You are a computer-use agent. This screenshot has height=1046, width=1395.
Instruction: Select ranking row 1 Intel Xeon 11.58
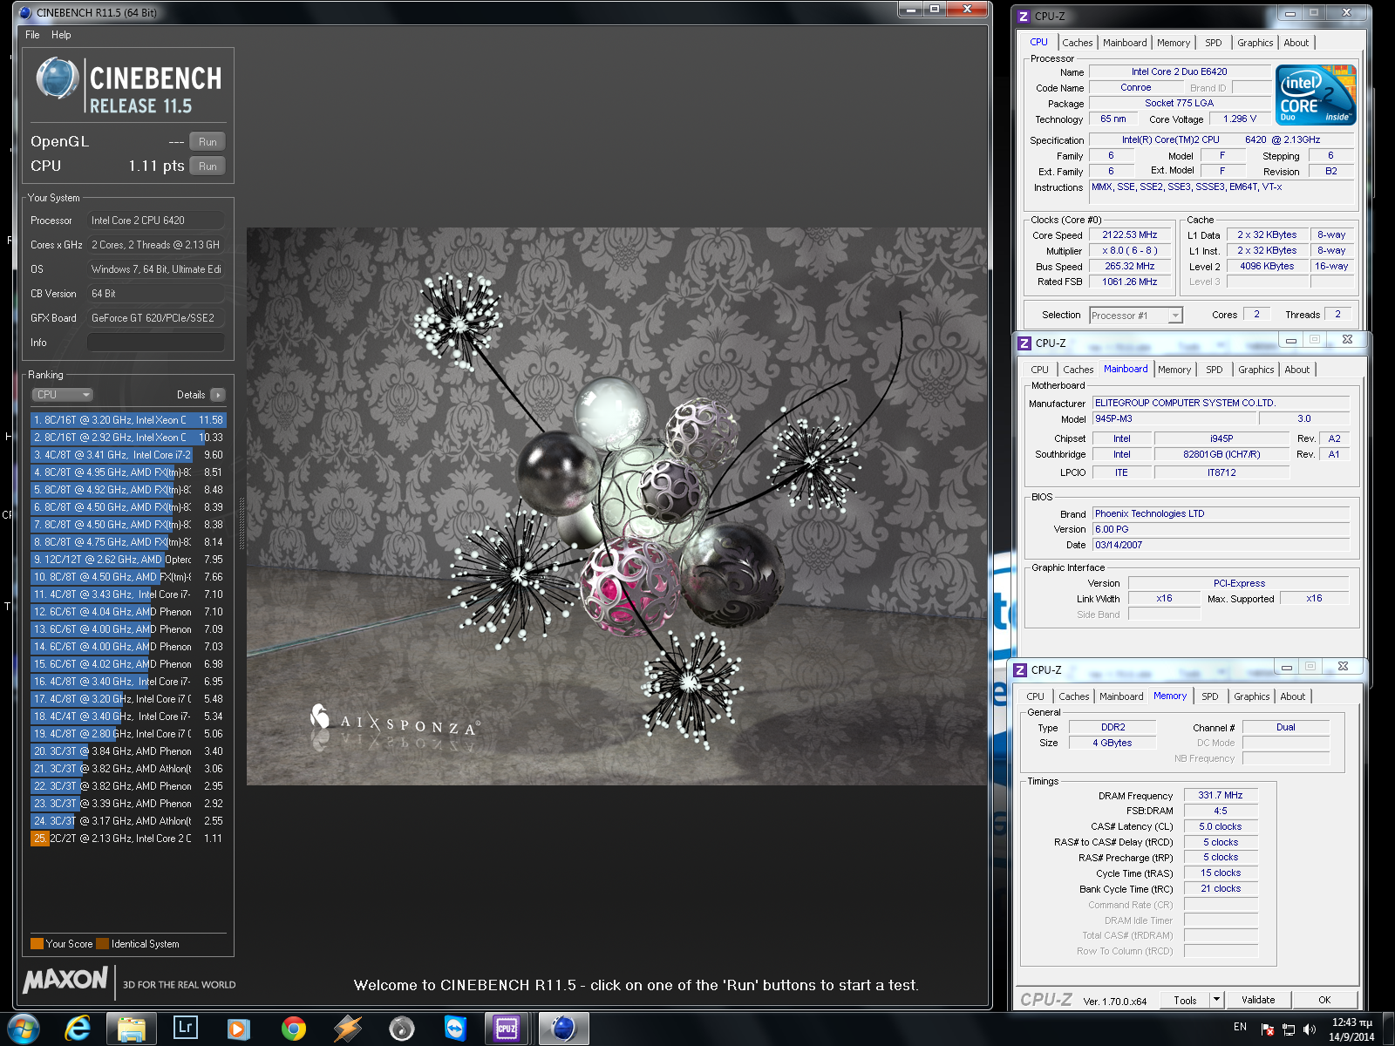(x=128, y=420)
